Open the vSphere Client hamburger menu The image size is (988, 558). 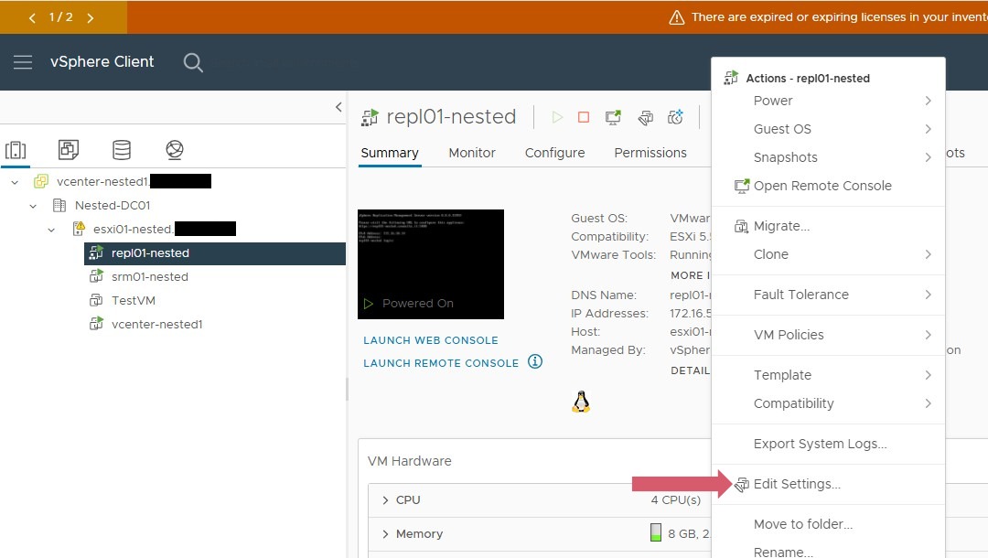(23, 61)
